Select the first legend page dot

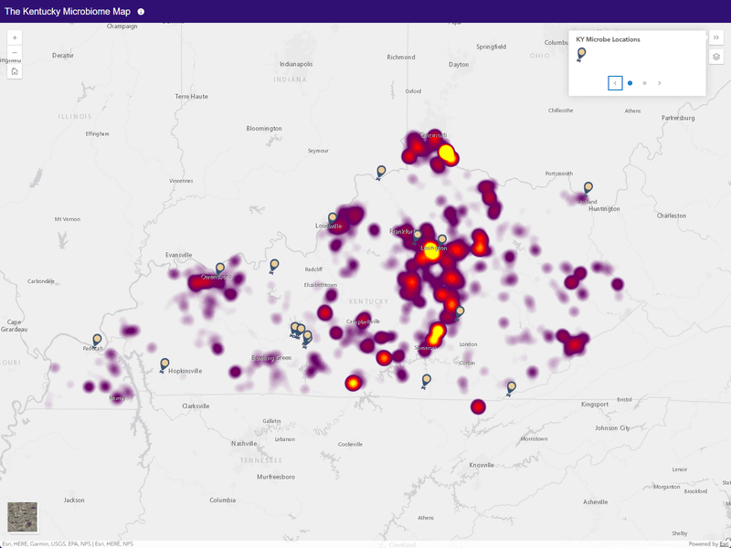[628, 82]
